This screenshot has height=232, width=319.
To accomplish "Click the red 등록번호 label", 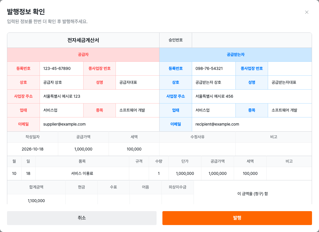I will (23, 68).
